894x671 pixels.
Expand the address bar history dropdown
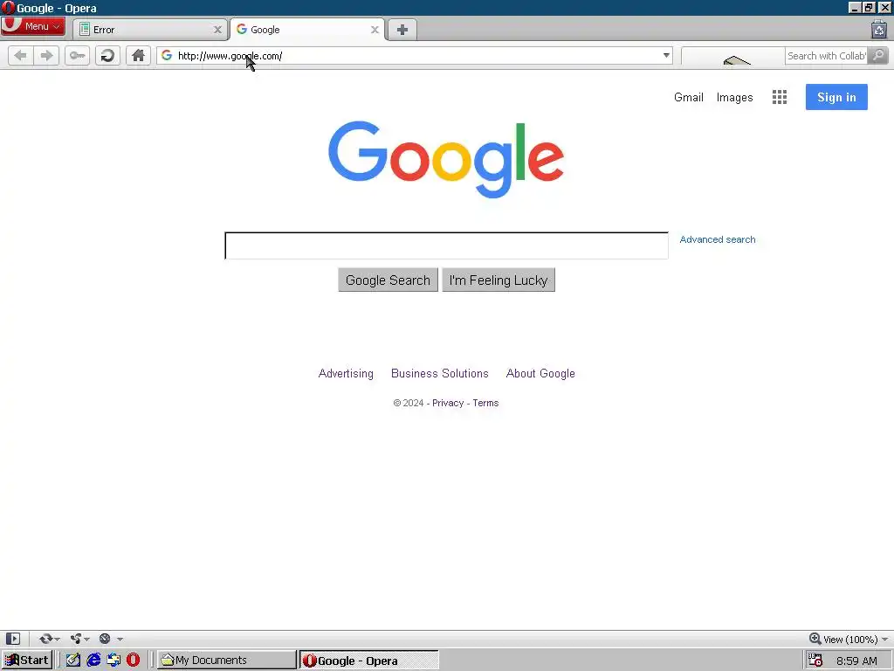[666, 55]
